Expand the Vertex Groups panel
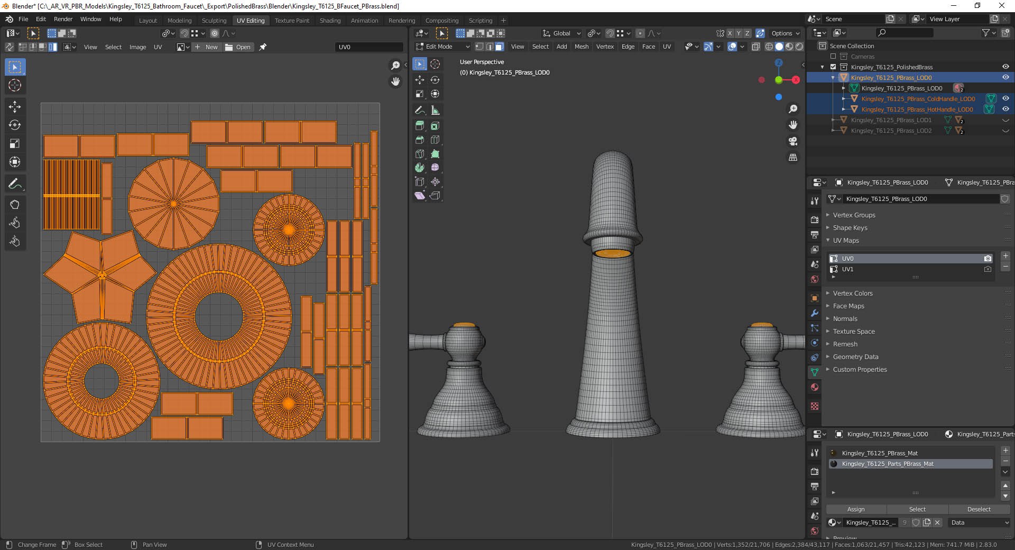Viewport: 1015px width, 550px height. (x=854, y=215)
